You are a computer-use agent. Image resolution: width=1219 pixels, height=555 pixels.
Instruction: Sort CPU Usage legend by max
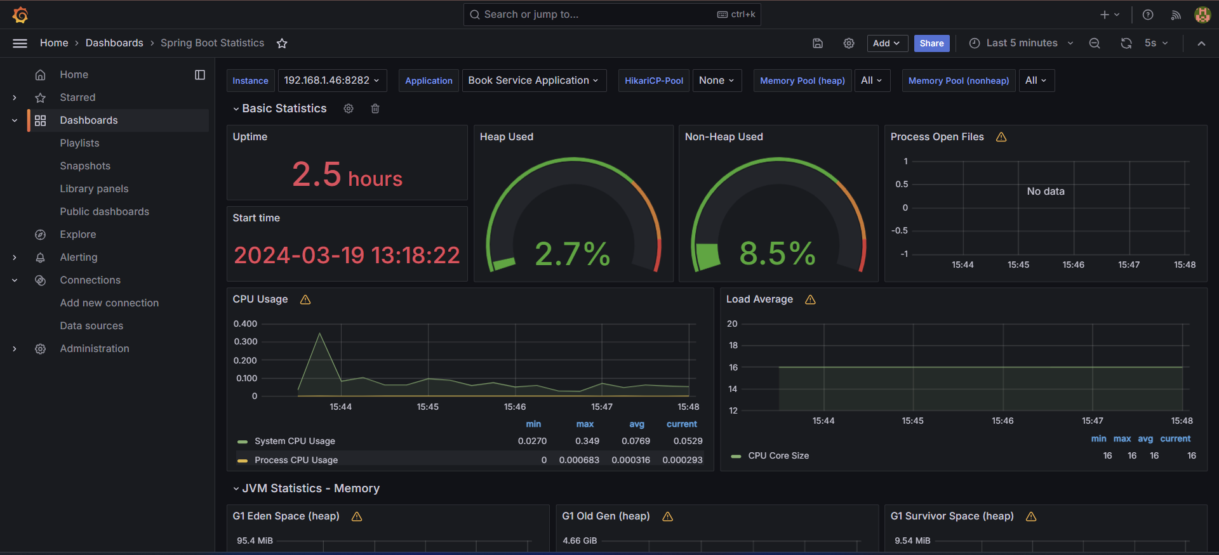click(x=585, y=424)
